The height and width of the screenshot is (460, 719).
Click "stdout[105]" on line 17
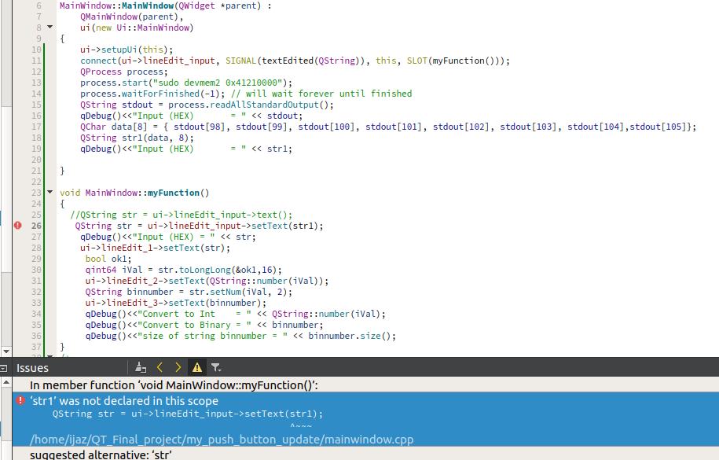(x=658, y=127)
